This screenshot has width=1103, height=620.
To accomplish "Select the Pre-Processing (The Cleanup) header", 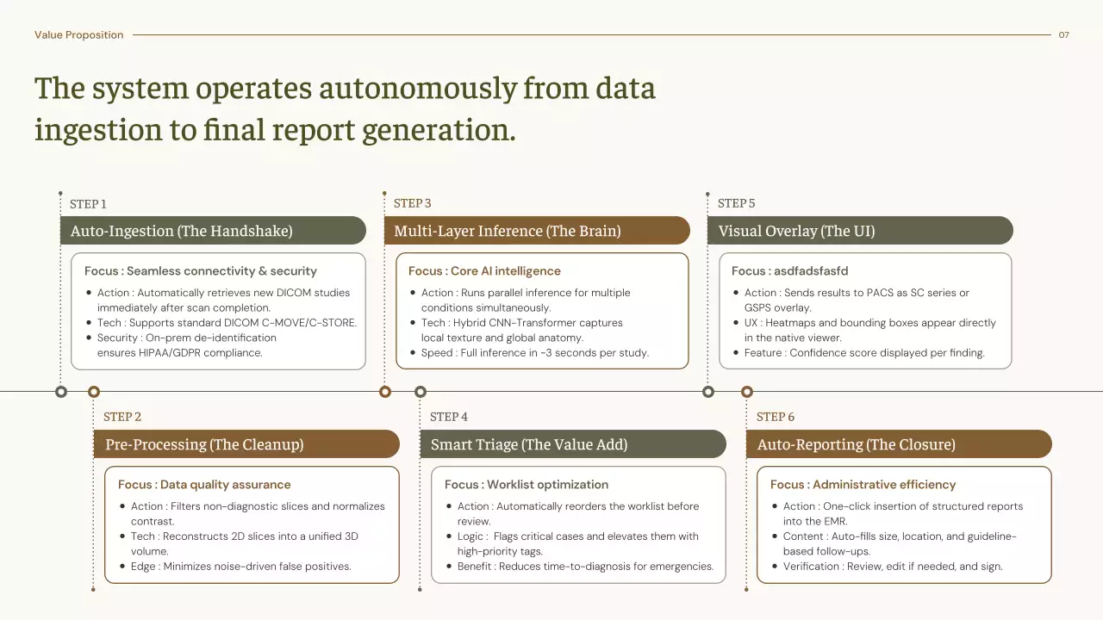I will point(246,444).
